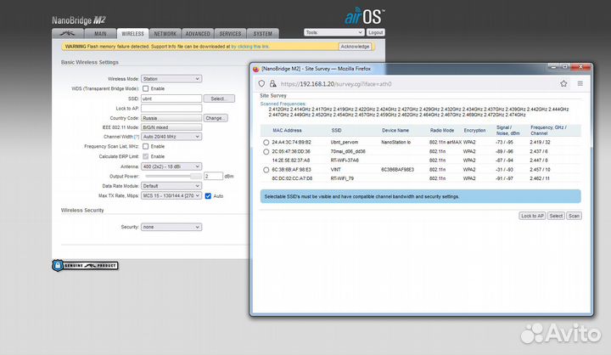The image size is (611, 355).
Task: Click the MAC Address column header
Action: point(287,130)
